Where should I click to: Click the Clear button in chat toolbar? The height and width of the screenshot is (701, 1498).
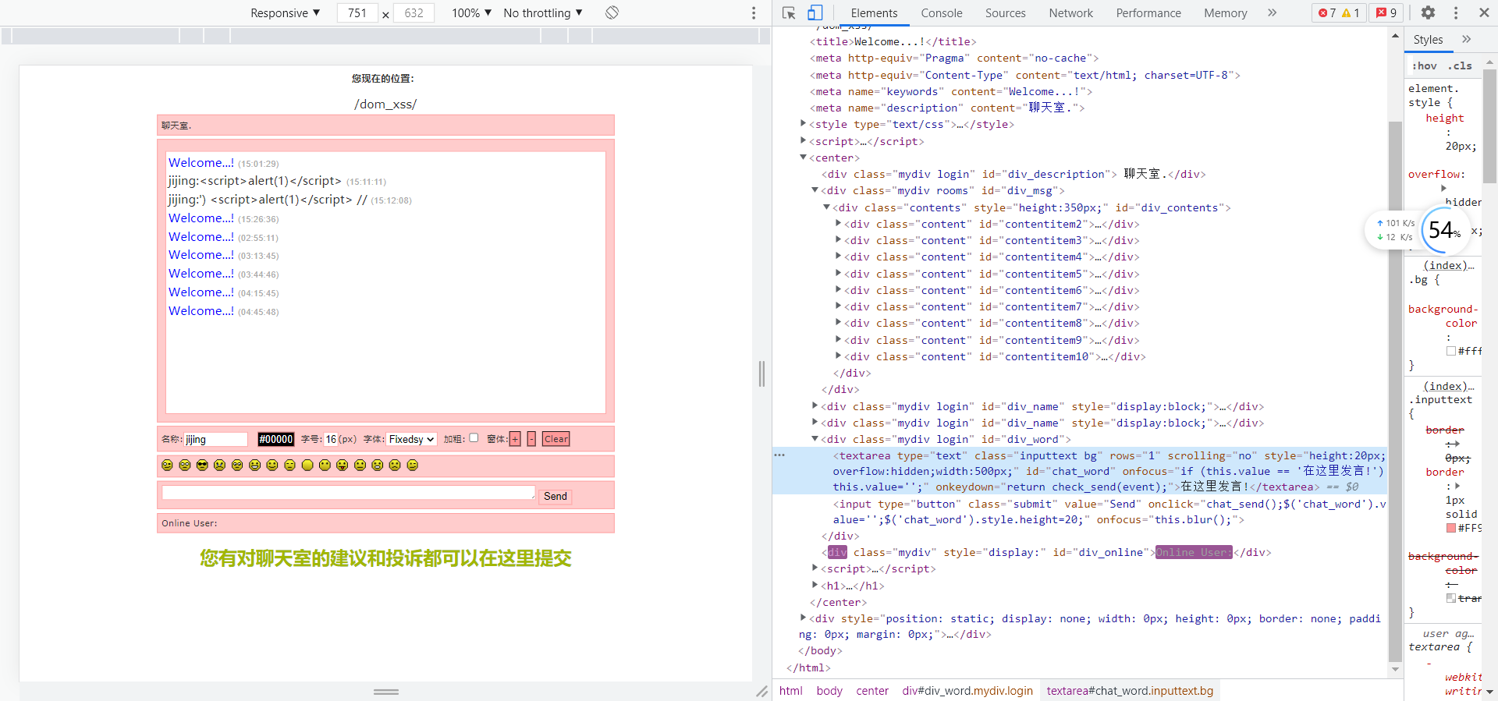(x=556, y=439)
